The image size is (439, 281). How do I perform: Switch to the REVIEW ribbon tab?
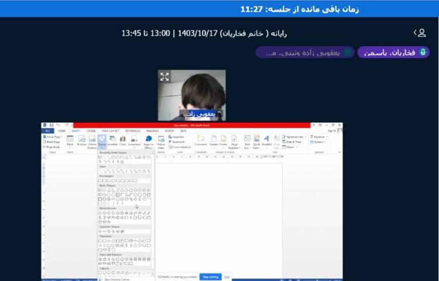pyautogui.click(x=169, y=131)
